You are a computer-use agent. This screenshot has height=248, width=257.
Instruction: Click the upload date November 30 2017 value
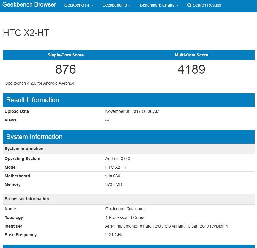click(132, 111)
